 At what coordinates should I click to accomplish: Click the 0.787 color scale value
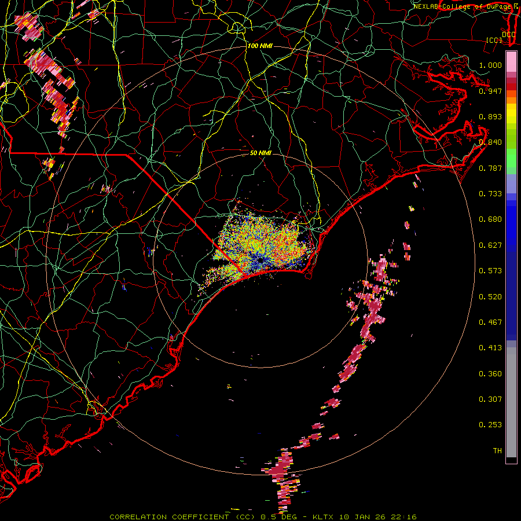[x=490, y=168]
